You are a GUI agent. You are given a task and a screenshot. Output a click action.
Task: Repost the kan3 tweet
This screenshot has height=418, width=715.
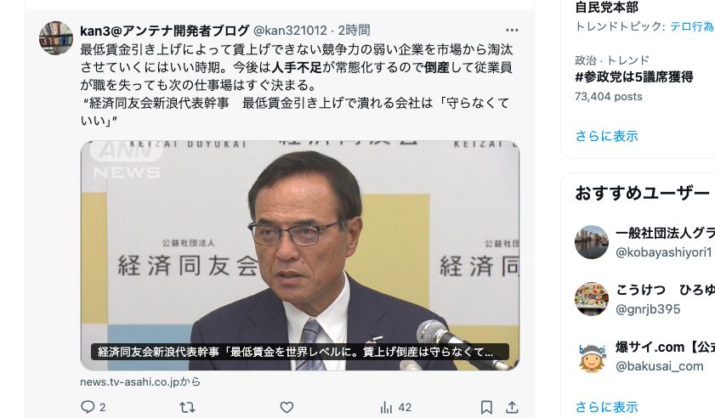(187, 407)
